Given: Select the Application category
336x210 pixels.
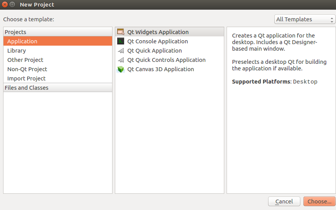Looking at the screenshot, I should tap(23, 41).
